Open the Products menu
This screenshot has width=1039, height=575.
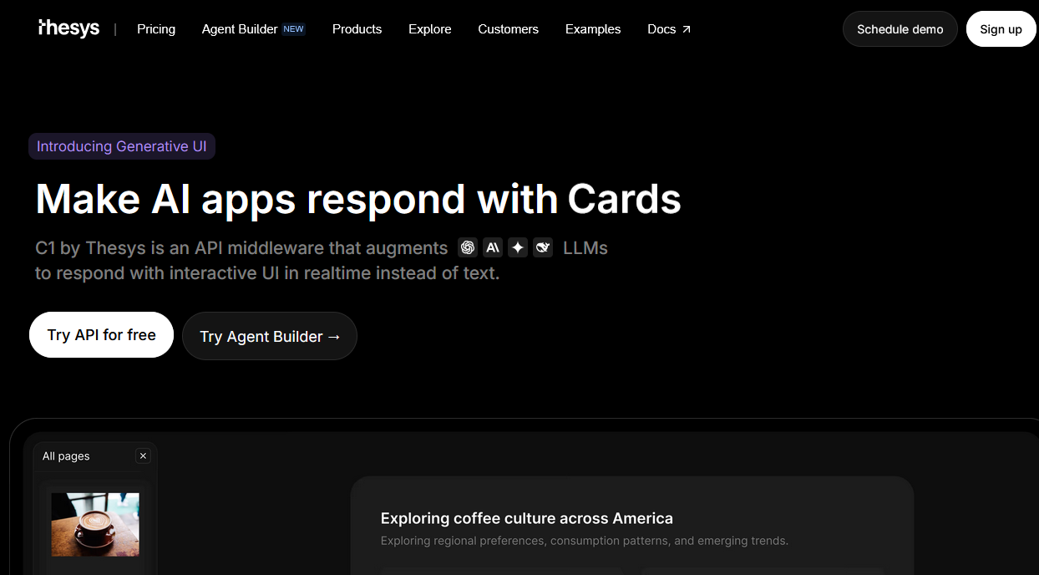pyautogui.click(x=357, y=29)
